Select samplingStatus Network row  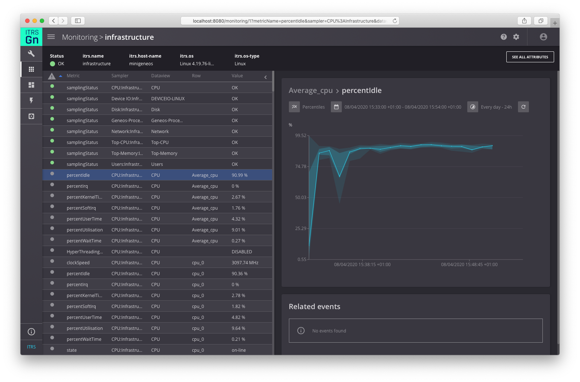tap(157, 131)
